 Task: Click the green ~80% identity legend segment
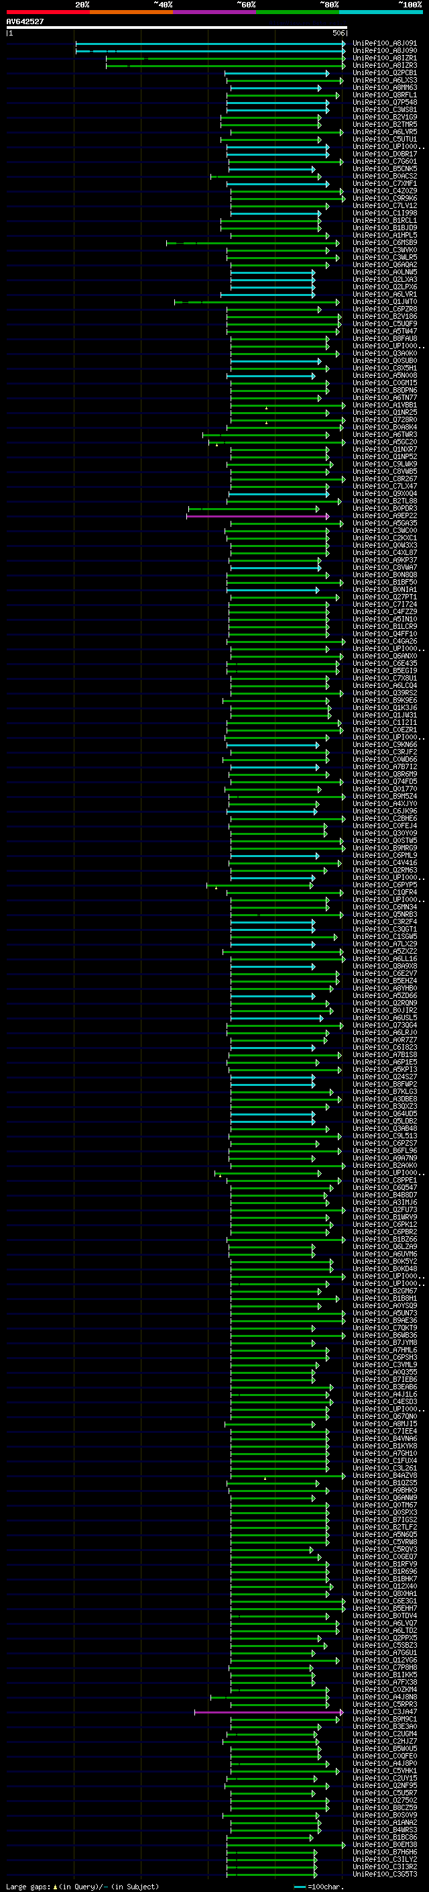pos(298,12)
